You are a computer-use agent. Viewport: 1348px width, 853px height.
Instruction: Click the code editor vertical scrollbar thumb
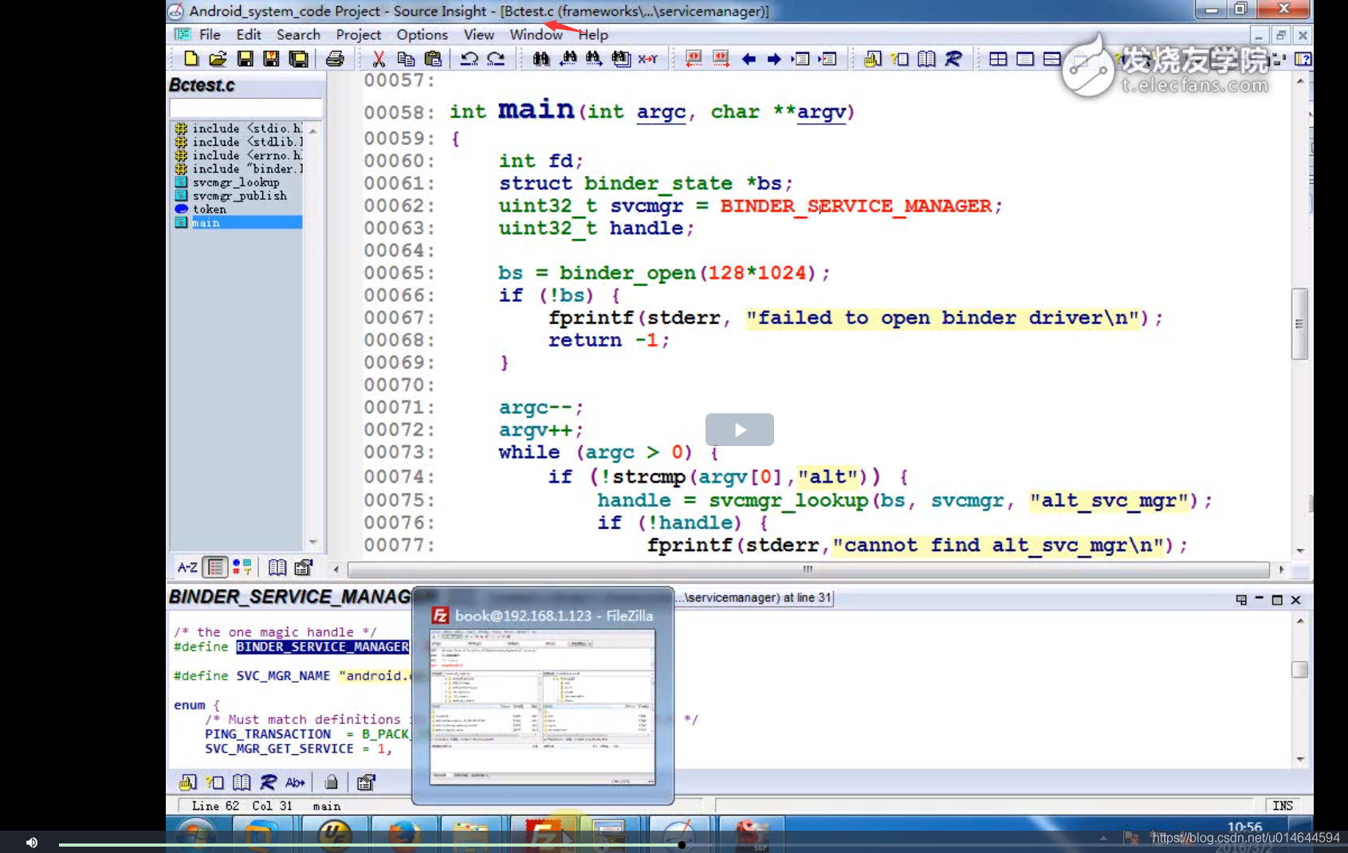click(1299, 324)
